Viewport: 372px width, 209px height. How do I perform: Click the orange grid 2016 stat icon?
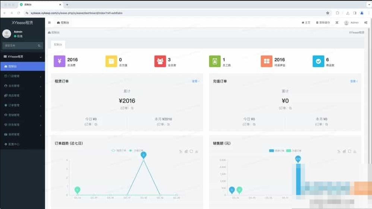(267, 61)
